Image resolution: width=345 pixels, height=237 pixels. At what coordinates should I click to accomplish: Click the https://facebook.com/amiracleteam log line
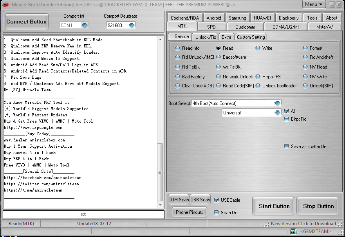click(42, 177)
